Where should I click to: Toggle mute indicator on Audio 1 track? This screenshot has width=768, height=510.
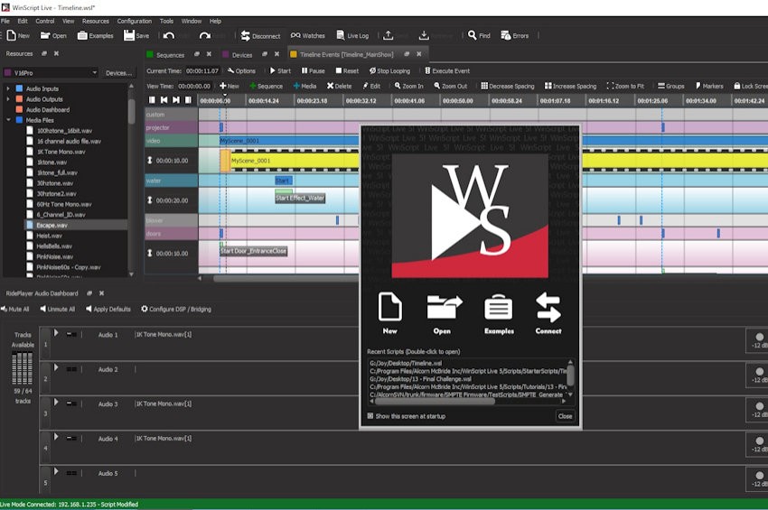coord(71,334)
